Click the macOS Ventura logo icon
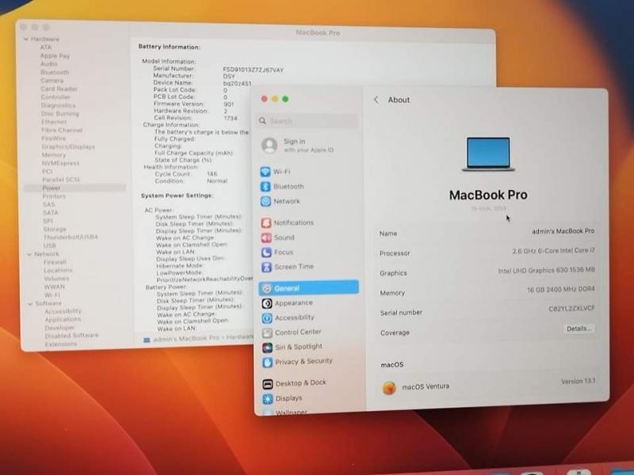The image size is (634, 475). point(389,388)
